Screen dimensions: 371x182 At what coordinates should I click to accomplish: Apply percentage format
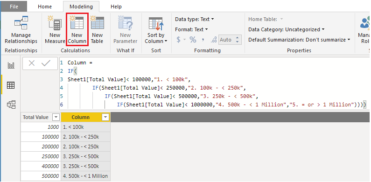(193, 40)
